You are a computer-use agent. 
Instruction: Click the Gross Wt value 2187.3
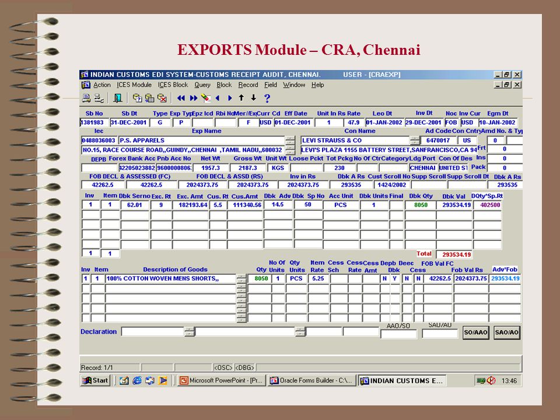[247, 168]
